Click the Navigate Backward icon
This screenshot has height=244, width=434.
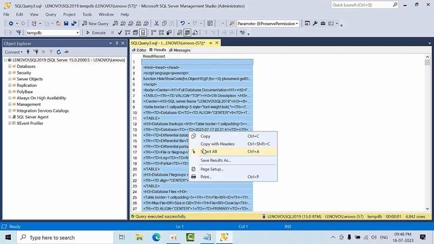(x=11, y=24)
